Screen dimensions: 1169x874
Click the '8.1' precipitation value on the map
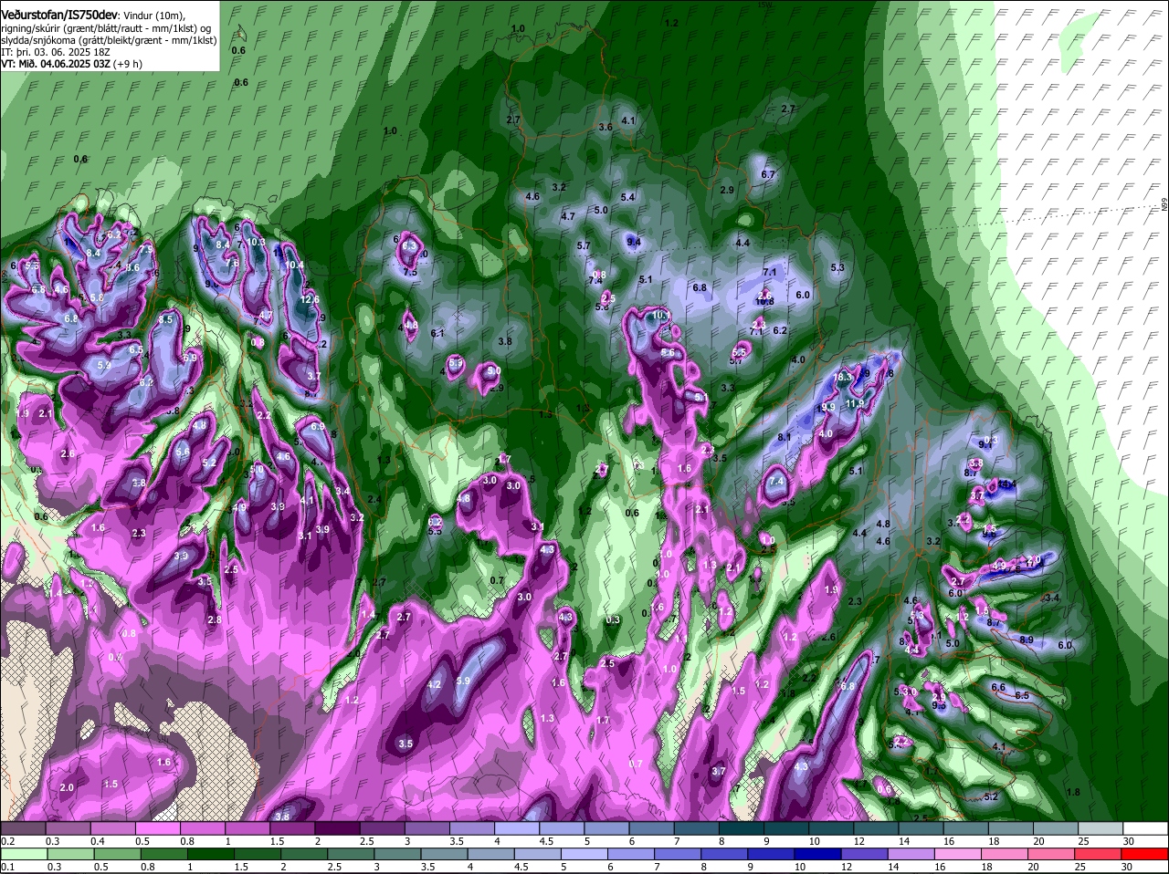click(x=785, y=438)
